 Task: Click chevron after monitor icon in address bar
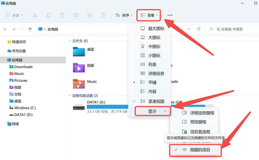pos(45,29)
